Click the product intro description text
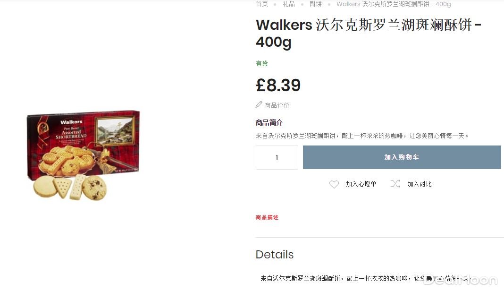 point(362,136)
